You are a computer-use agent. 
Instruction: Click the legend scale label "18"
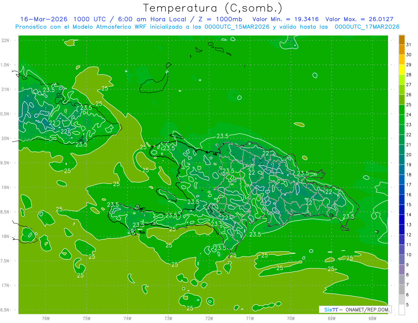pos(409,175)
